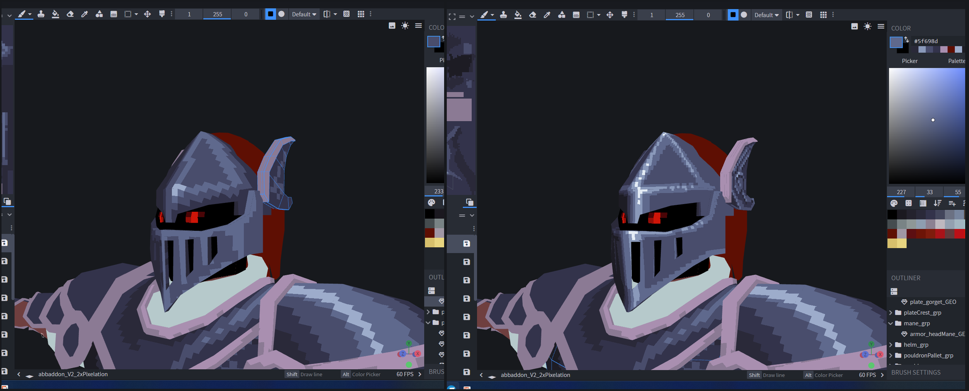Click the sort colors descending icon
The width and height of the screenshot is (969, 391).
tap(938, 203)
